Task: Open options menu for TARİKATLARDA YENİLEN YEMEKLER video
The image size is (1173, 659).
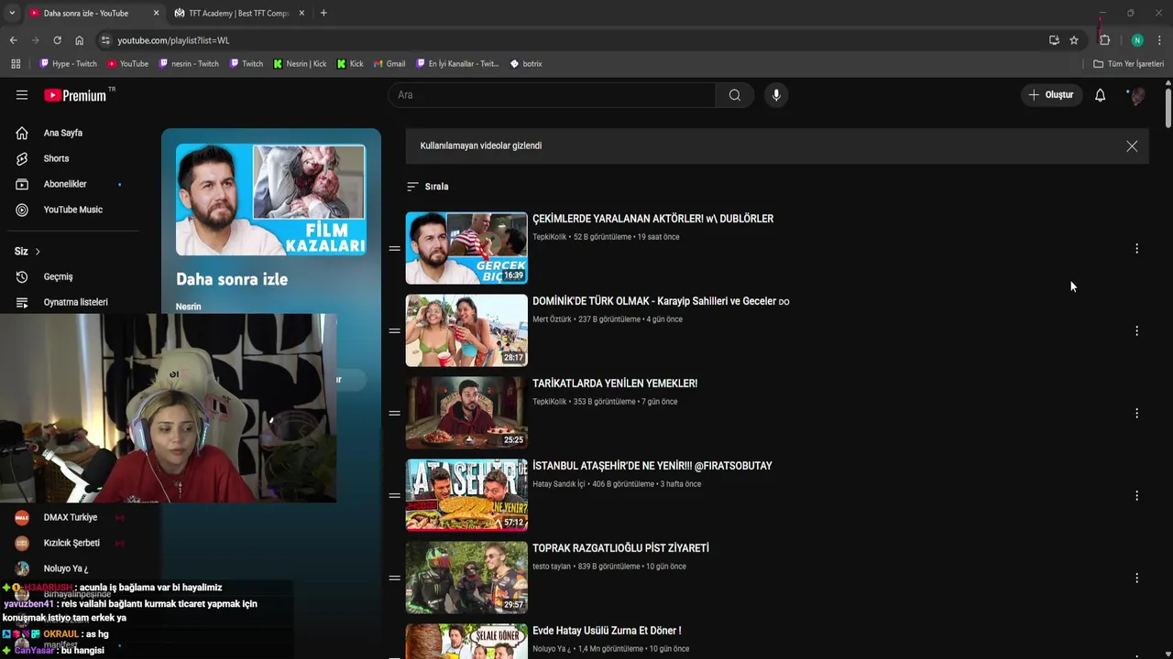Action: (x=1136, y=414)
